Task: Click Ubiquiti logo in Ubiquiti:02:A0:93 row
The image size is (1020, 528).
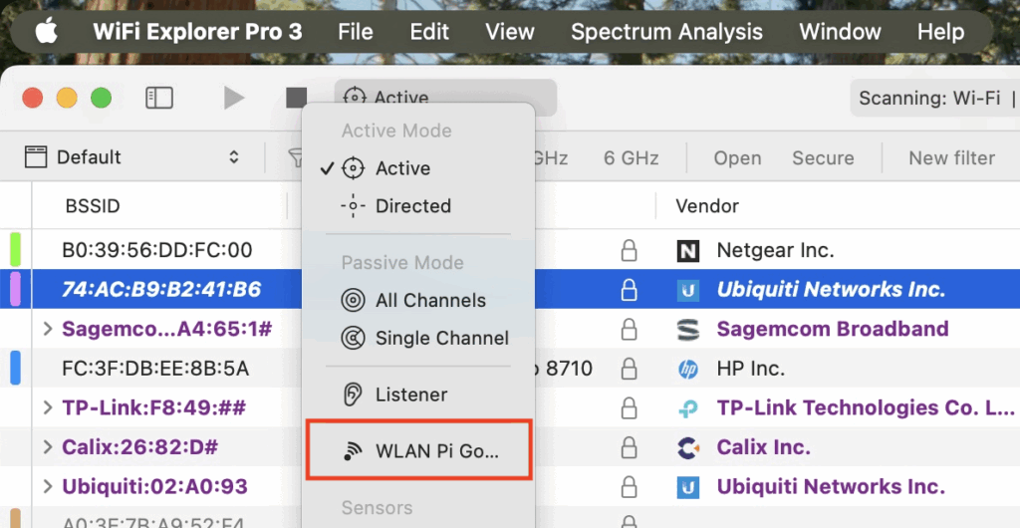Action: tap(687, 487)
